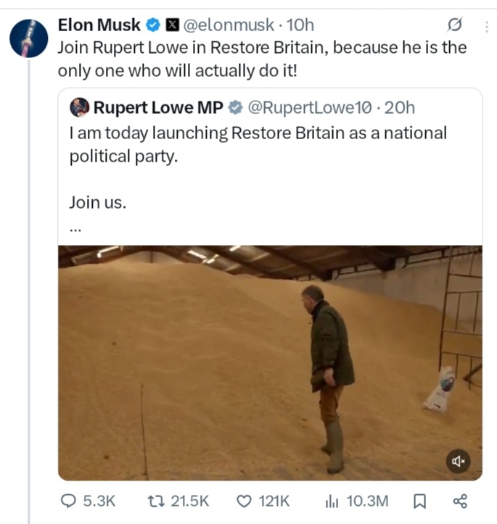Click the X affiliation badge beside Elon Musk
The image size is (497, 524).
coord(171,26)
